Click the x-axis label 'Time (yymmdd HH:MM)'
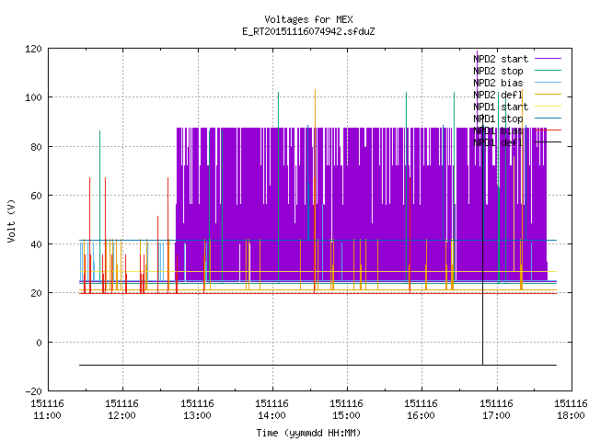589x441 pixels. coord(308,433)
